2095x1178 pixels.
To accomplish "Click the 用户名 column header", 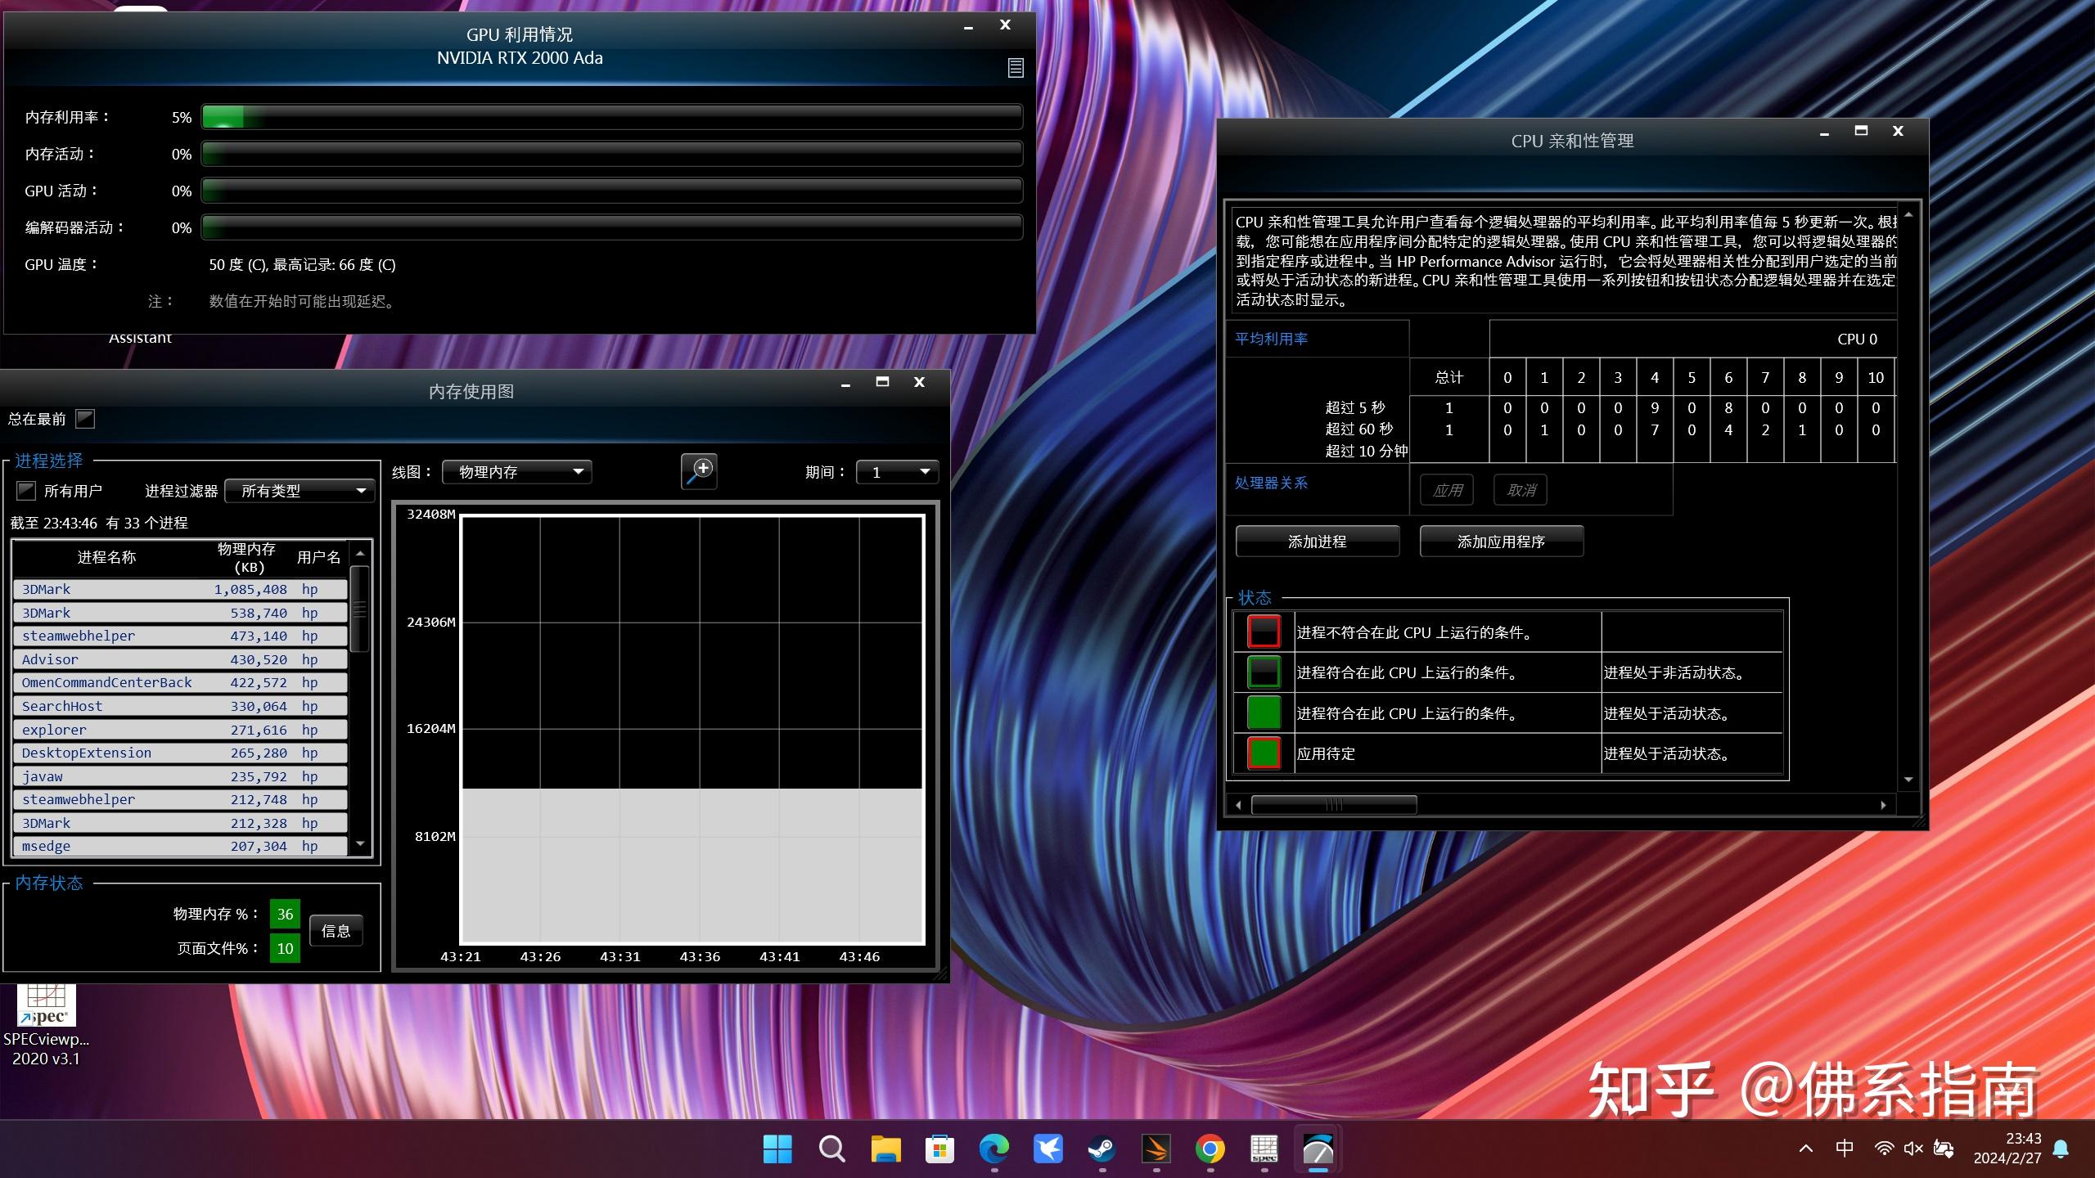I will [318, 557].
